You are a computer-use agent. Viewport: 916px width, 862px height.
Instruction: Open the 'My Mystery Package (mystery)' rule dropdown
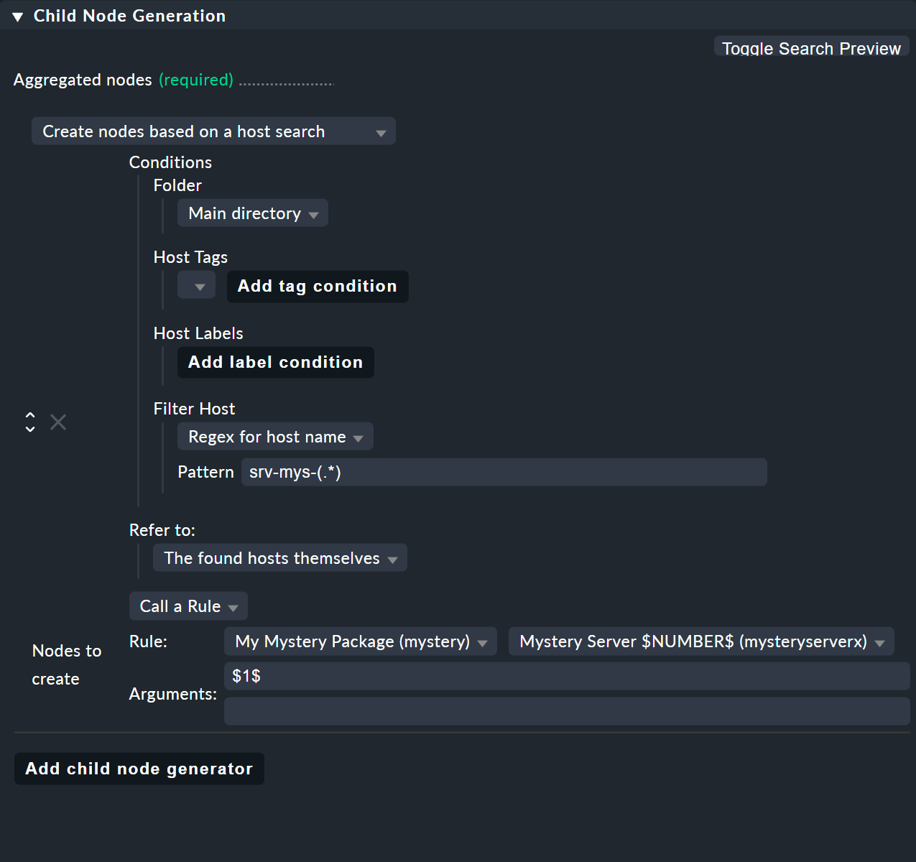[482, 641]
